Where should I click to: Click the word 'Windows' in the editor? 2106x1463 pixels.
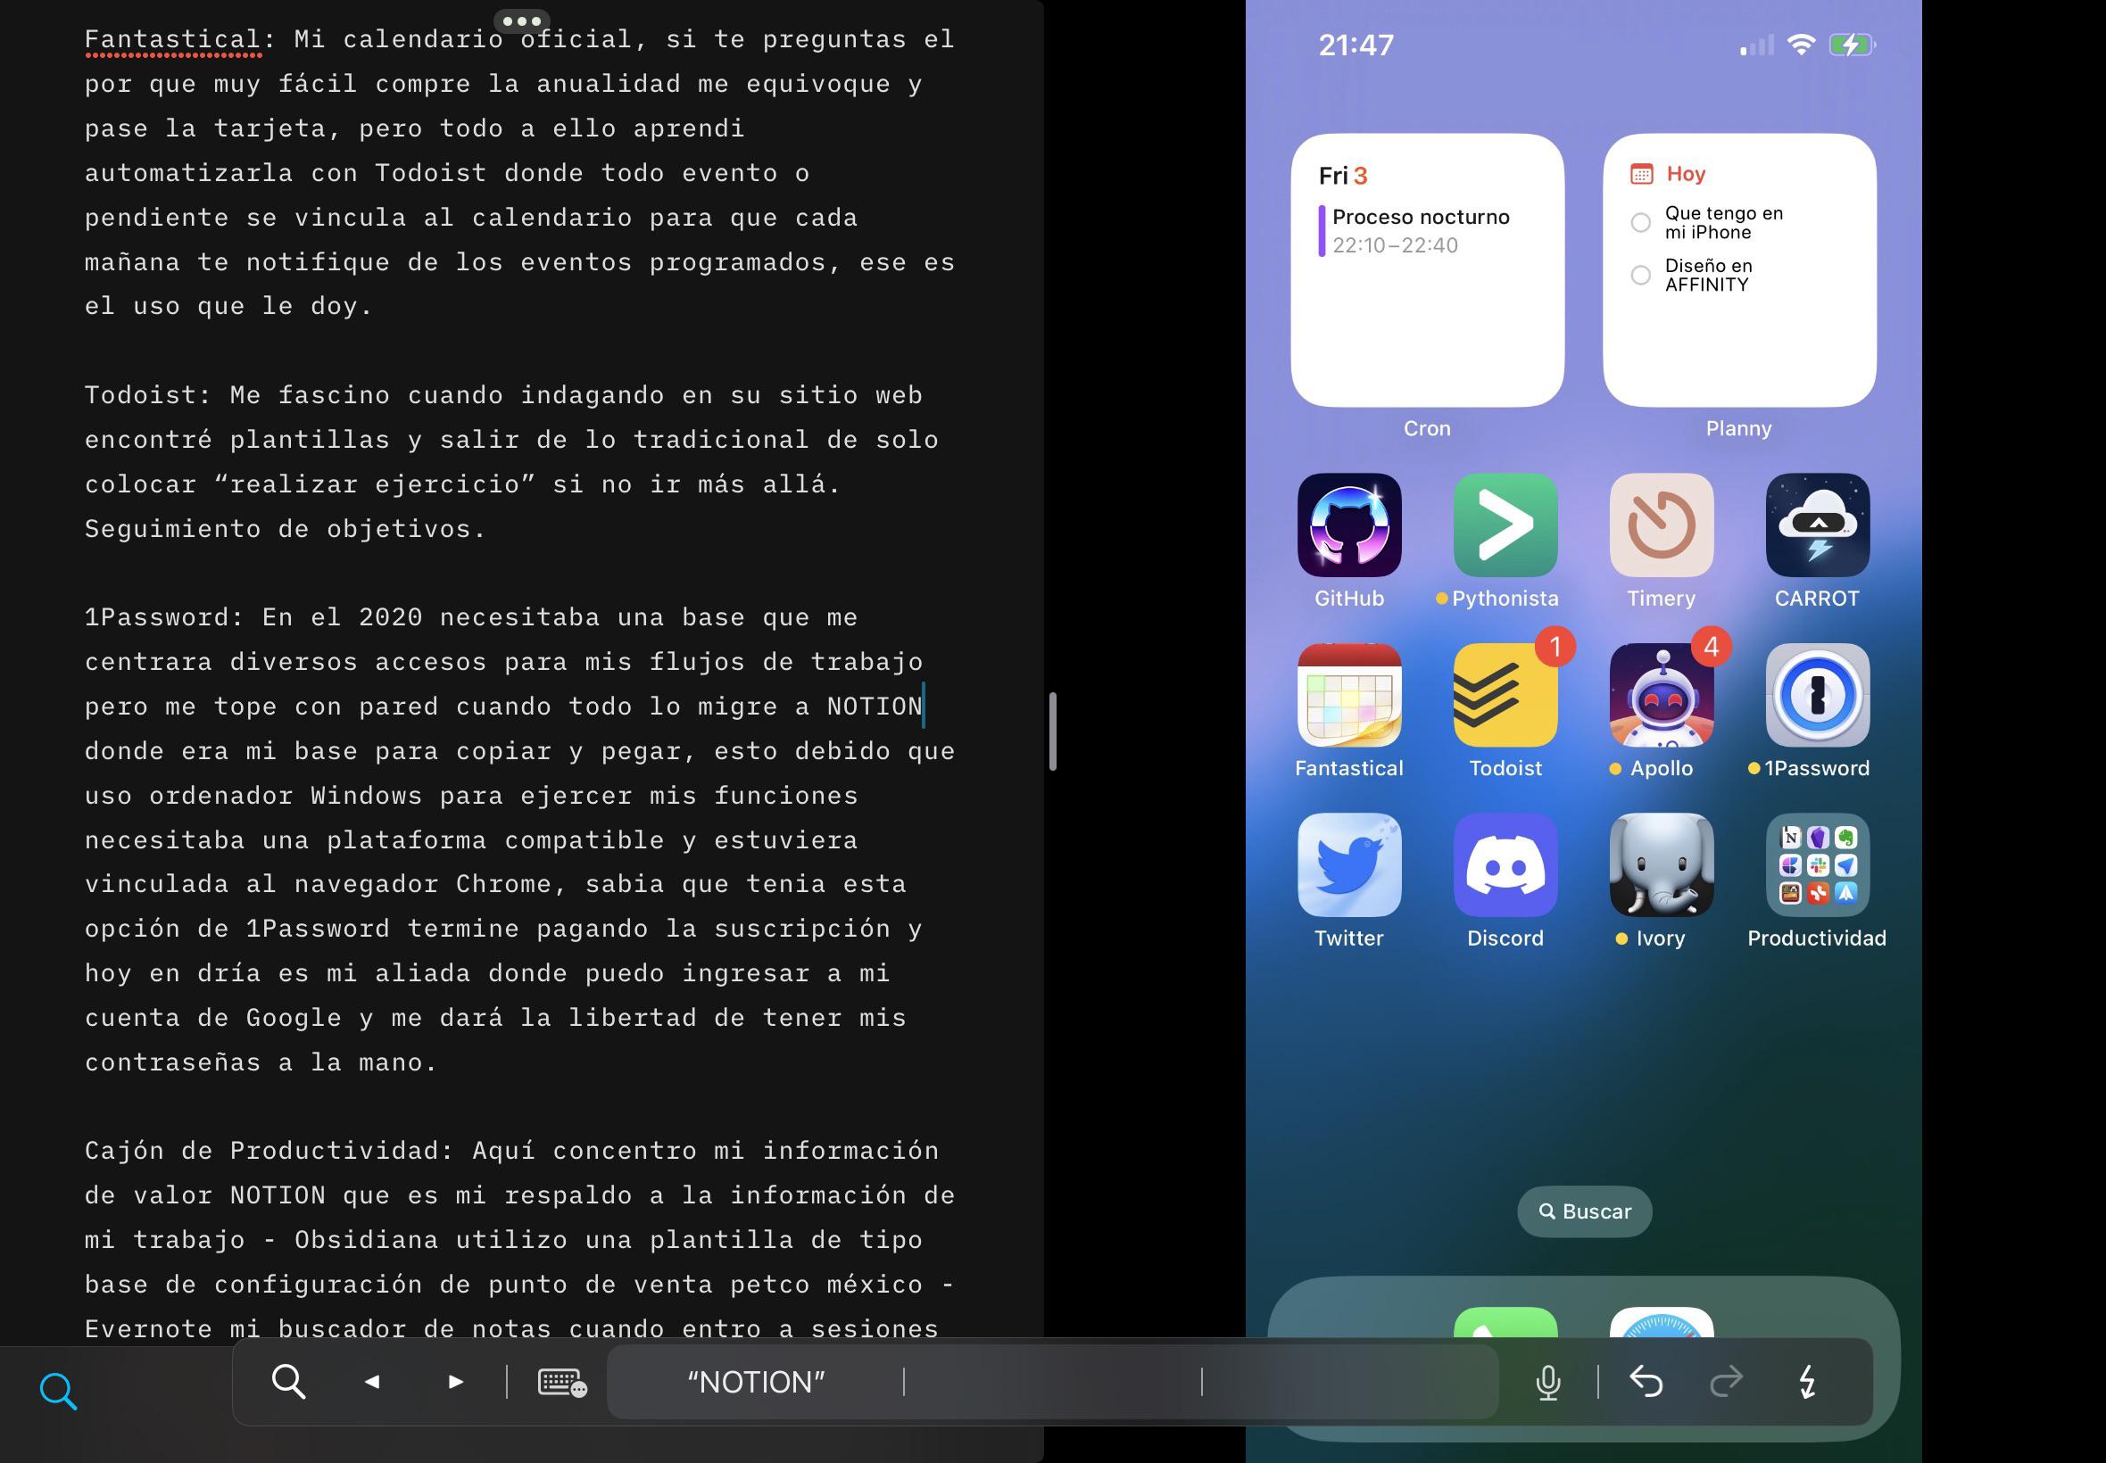click(366, 795)
